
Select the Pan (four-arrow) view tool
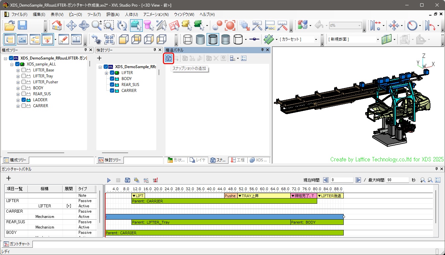point(72,25)
